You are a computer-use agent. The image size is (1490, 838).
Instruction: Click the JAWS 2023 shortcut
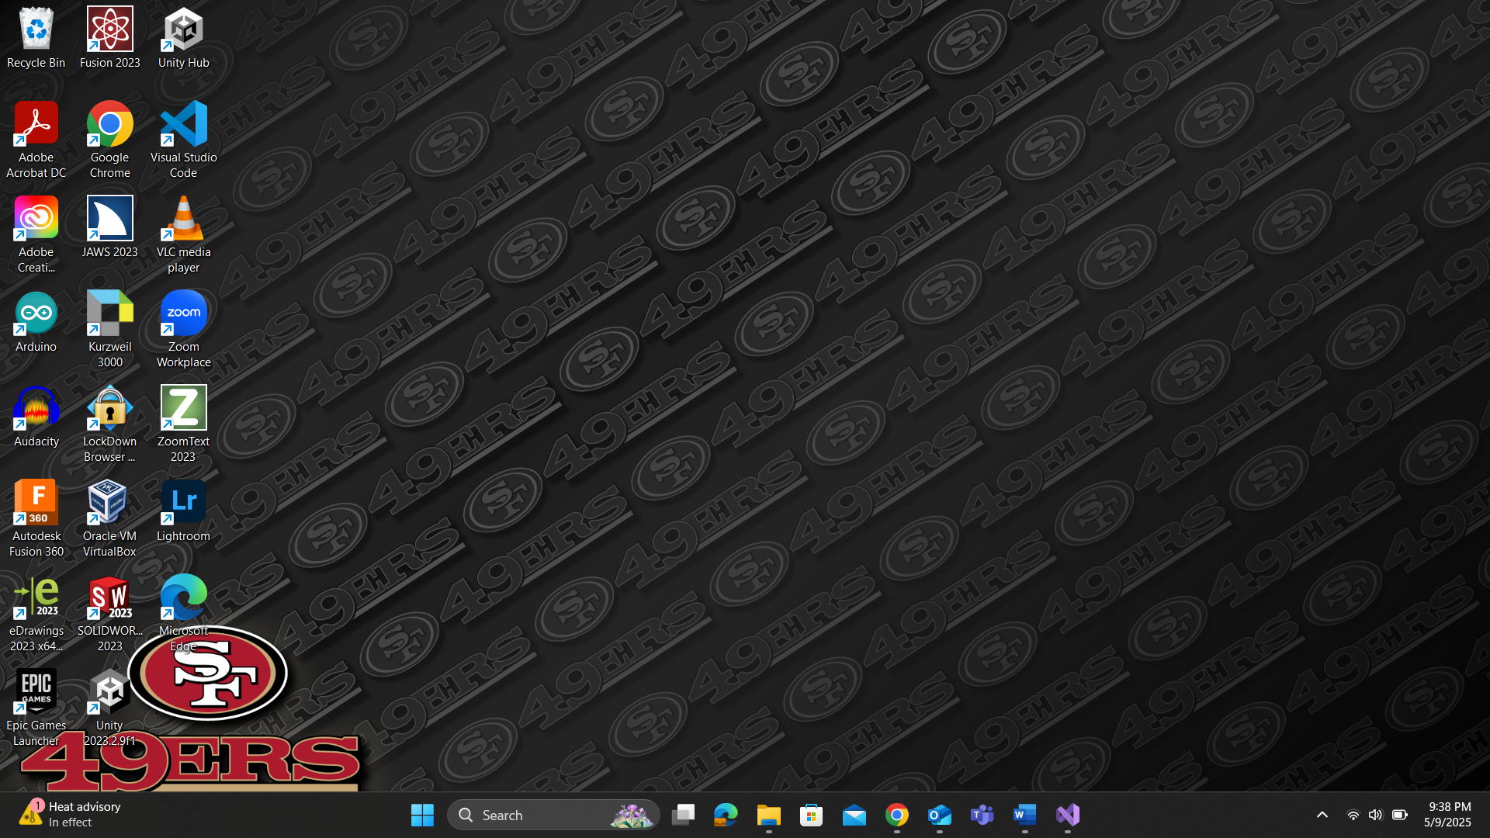pos(109,220)
